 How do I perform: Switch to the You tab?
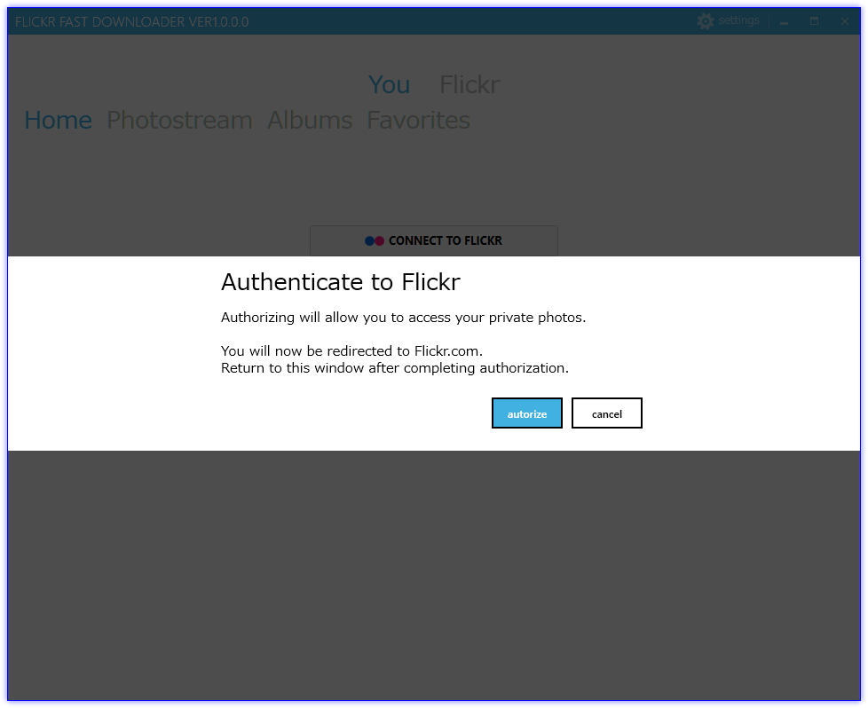(389, 84)
